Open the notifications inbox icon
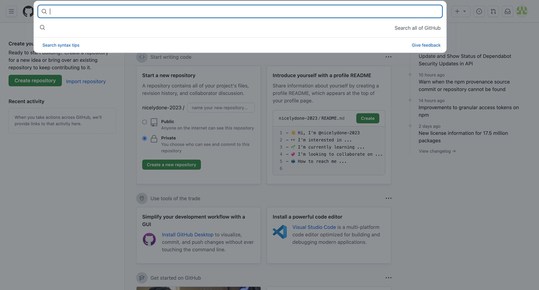The width and height of the screenshot is (539, 290). coord(508,11)
